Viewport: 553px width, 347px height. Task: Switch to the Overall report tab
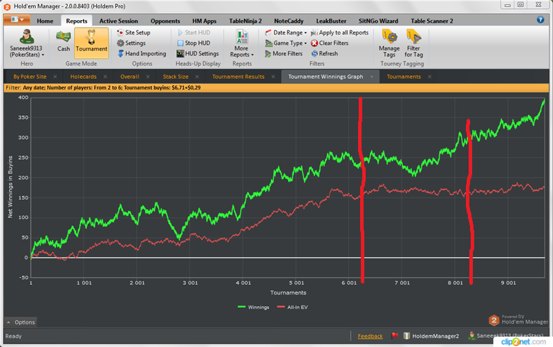[129, 77]
